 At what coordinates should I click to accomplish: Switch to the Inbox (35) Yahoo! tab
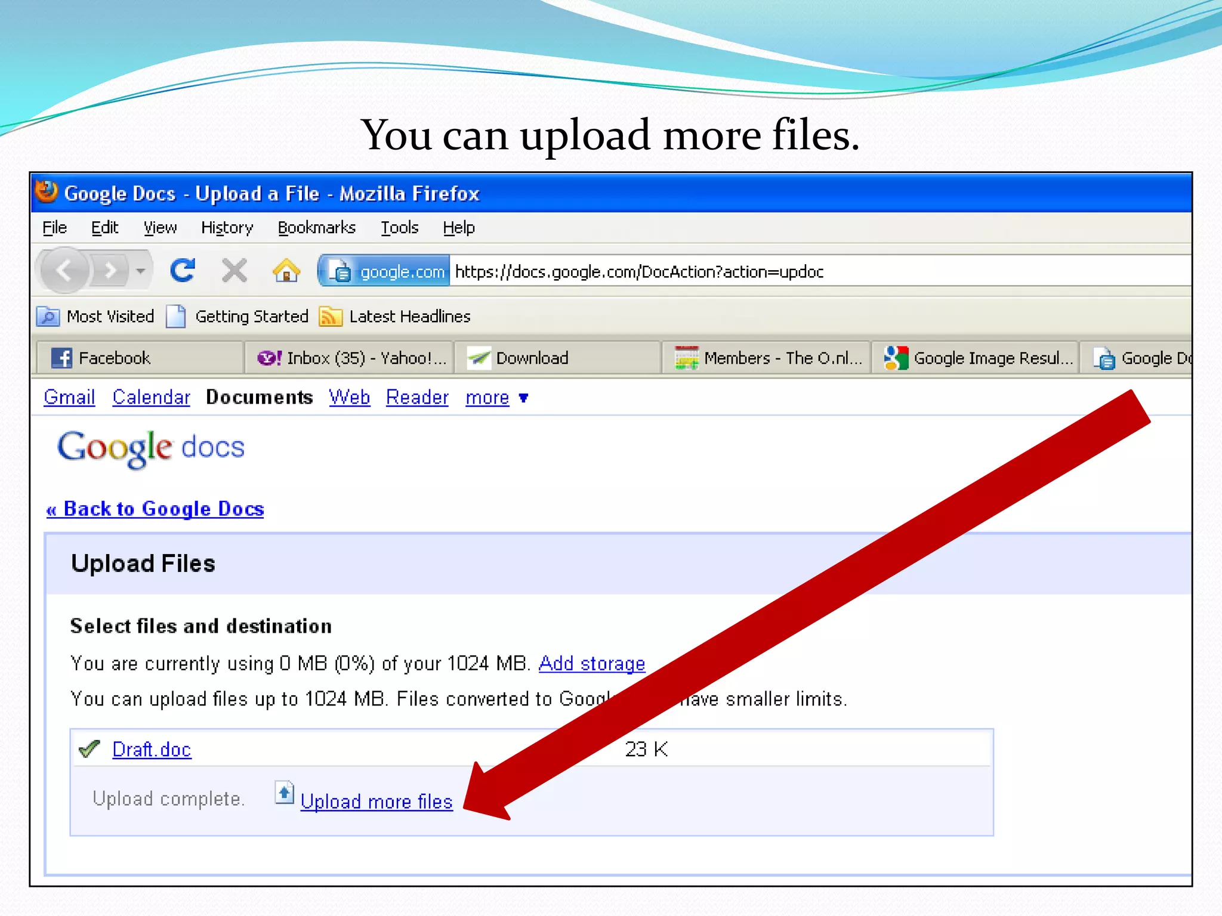tap(350, 358)
